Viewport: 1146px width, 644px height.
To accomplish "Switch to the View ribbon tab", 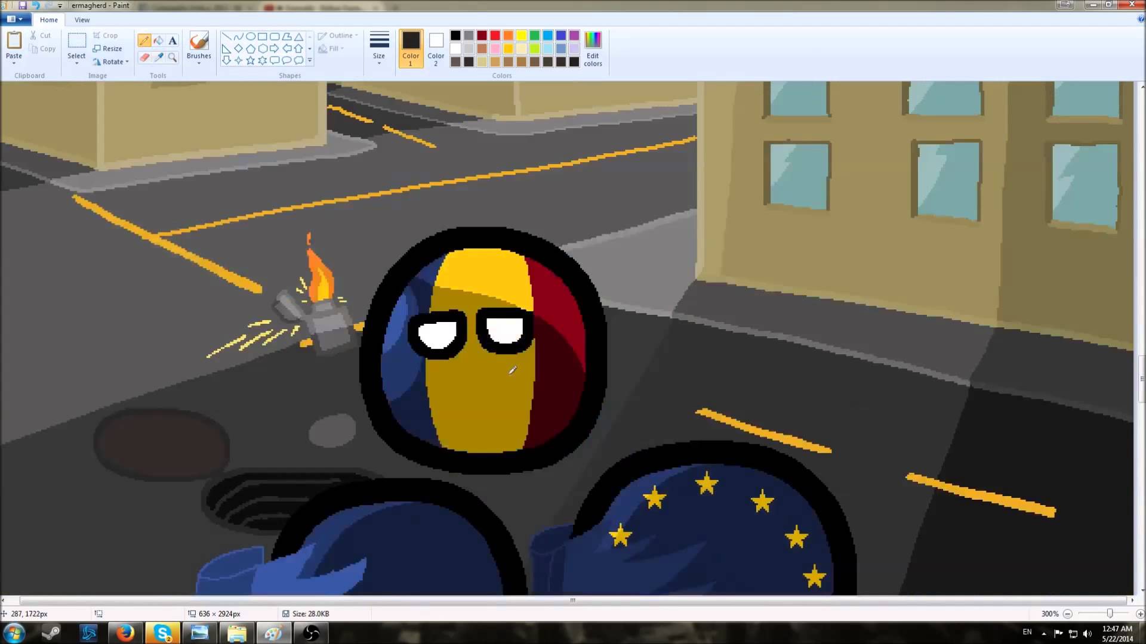I will [x=82, y=20].
